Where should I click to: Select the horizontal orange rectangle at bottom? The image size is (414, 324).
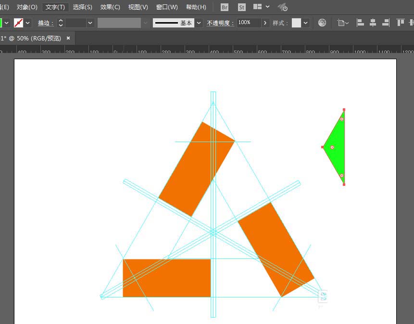pos(166,278)
